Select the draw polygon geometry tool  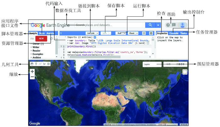click(x=45, y=64)
